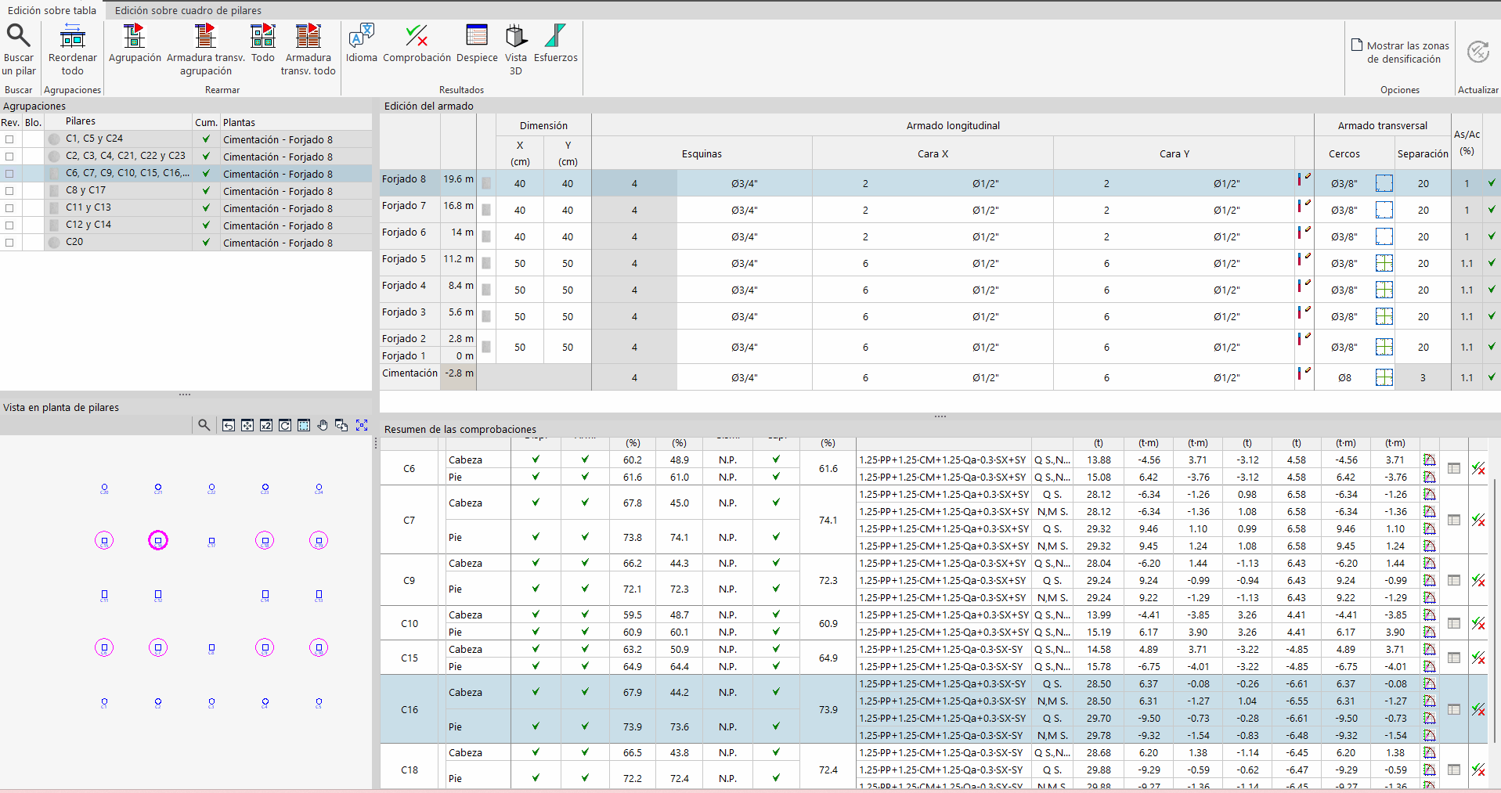Click the x2 zoom icon in plan view
1501x793 pixels.
point(266,425)
